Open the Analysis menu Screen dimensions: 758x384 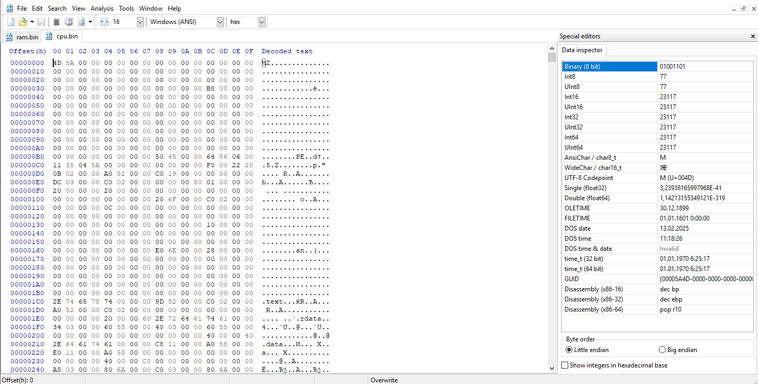pyautogui.click(x=102, y=9)
